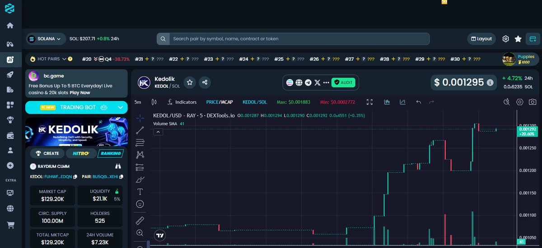Take a chart snapshot with camera icon
The height and width of the screenshot is (248, 542).
[533, 102]
